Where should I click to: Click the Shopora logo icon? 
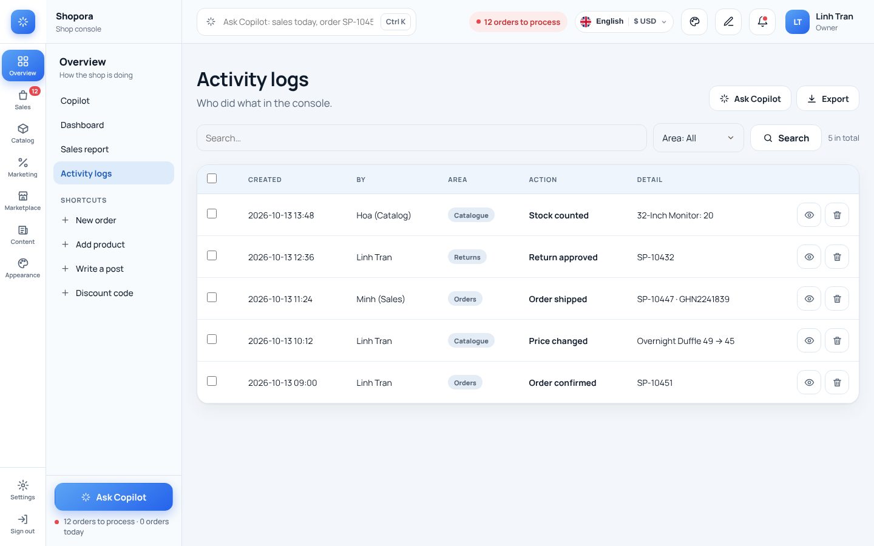23,22
